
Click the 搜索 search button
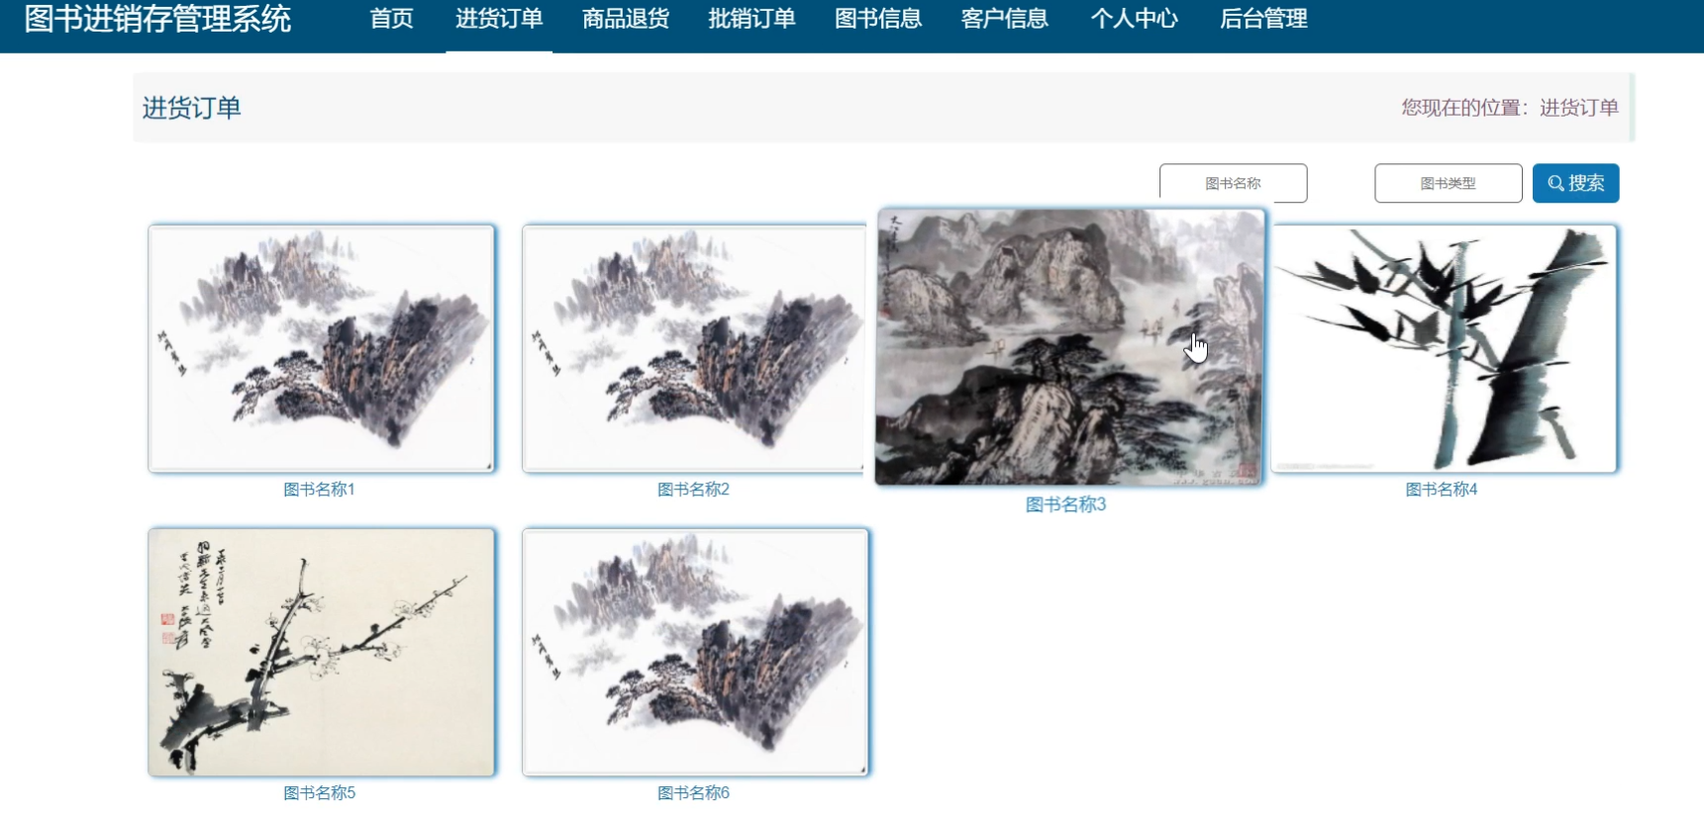click(1575, 183)
